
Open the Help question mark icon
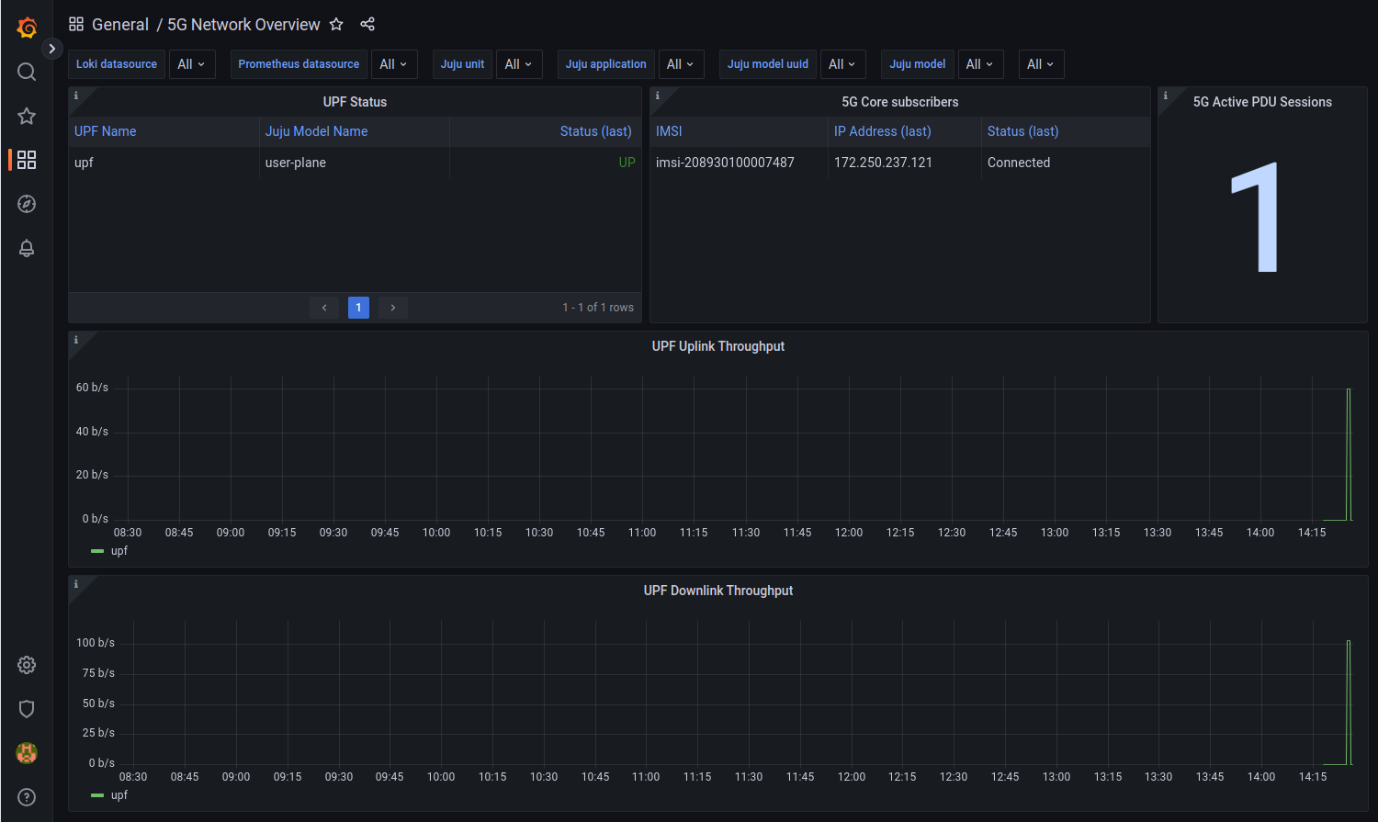click(27, 797)
